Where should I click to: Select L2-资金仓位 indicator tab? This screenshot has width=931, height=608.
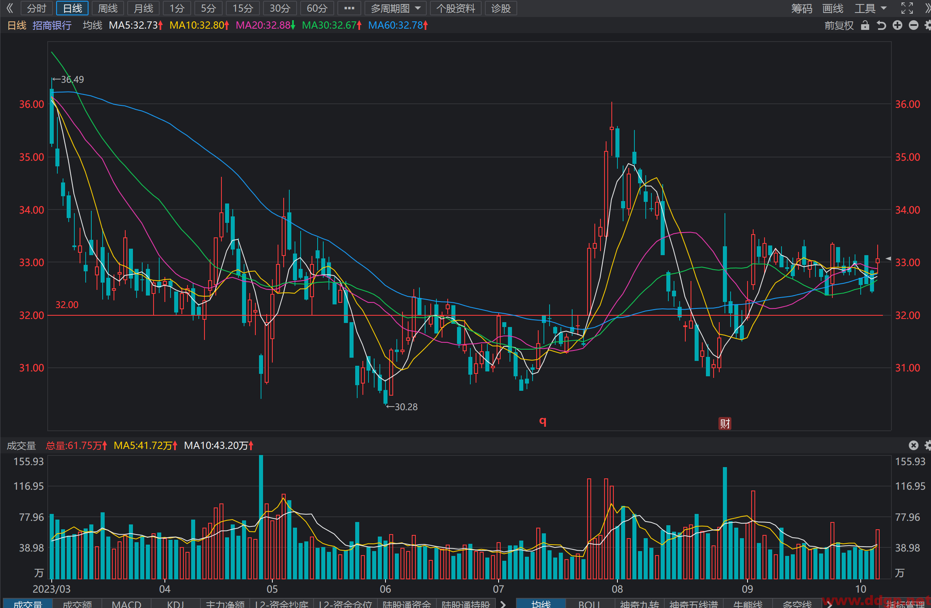pos(345,604)
